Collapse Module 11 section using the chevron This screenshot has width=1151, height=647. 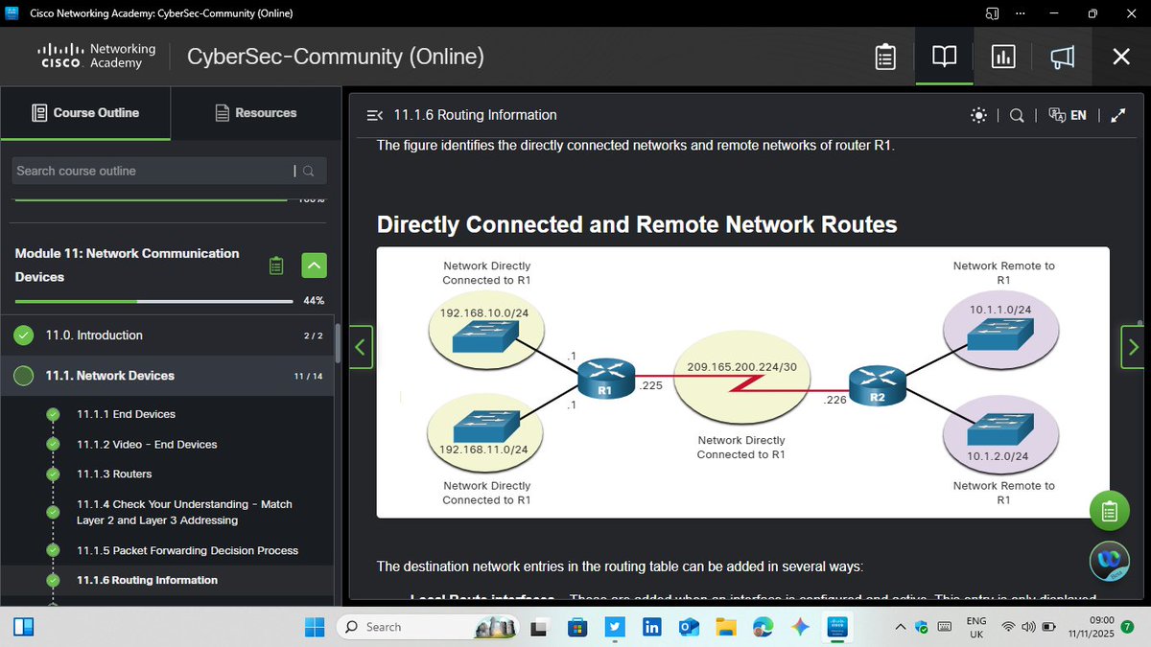coord(314,266)
